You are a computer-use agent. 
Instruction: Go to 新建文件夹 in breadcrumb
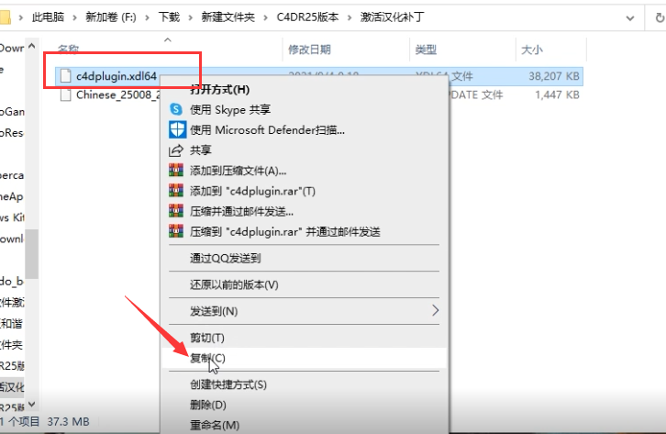(228, 17)
